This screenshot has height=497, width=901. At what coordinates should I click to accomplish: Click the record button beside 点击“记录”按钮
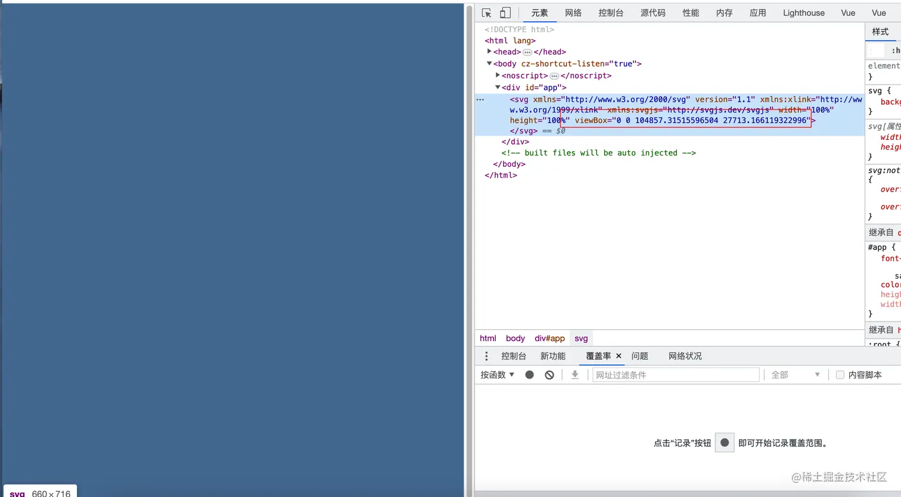(x=725, y=443)
